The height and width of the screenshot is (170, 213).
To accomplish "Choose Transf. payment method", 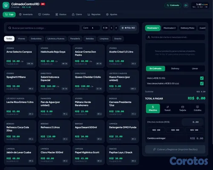I will [x=168, y=108].
